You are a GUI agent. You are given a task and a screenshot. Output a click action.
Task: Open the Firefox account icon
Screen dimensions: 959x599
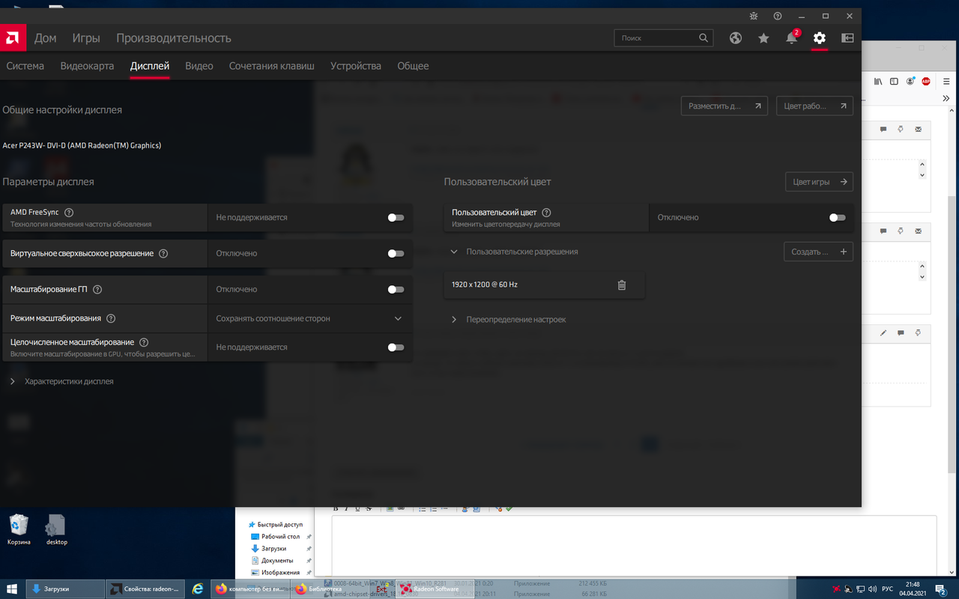(910, 81)
